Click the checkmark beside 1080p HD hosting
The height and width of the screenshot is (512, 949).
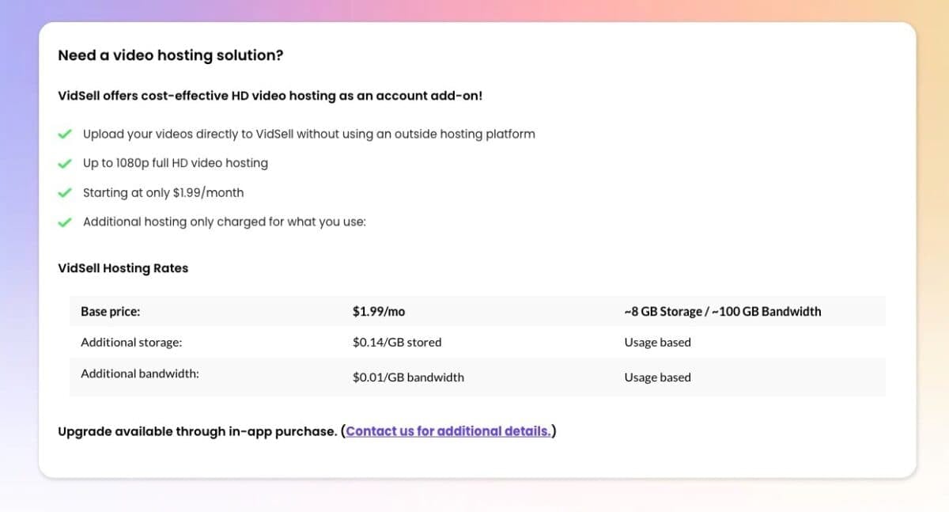66,162
